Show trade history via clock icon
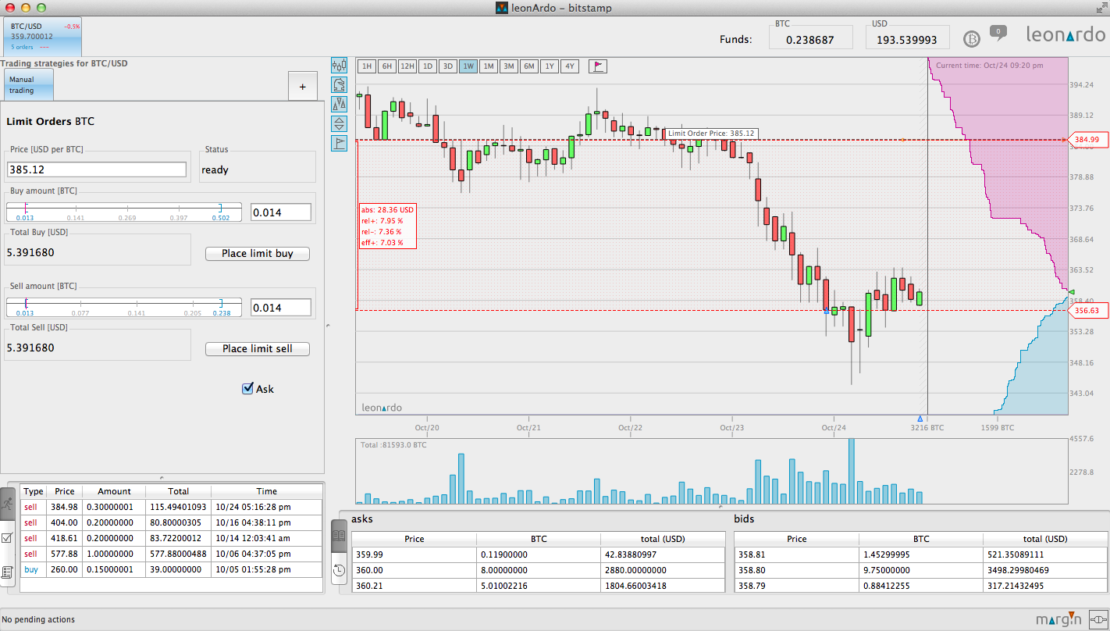The image size is (1110, 631). coord(339,571)
